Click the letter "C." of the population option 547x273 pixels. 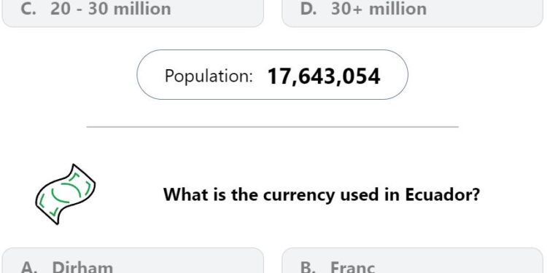click(x=28, y=9)
